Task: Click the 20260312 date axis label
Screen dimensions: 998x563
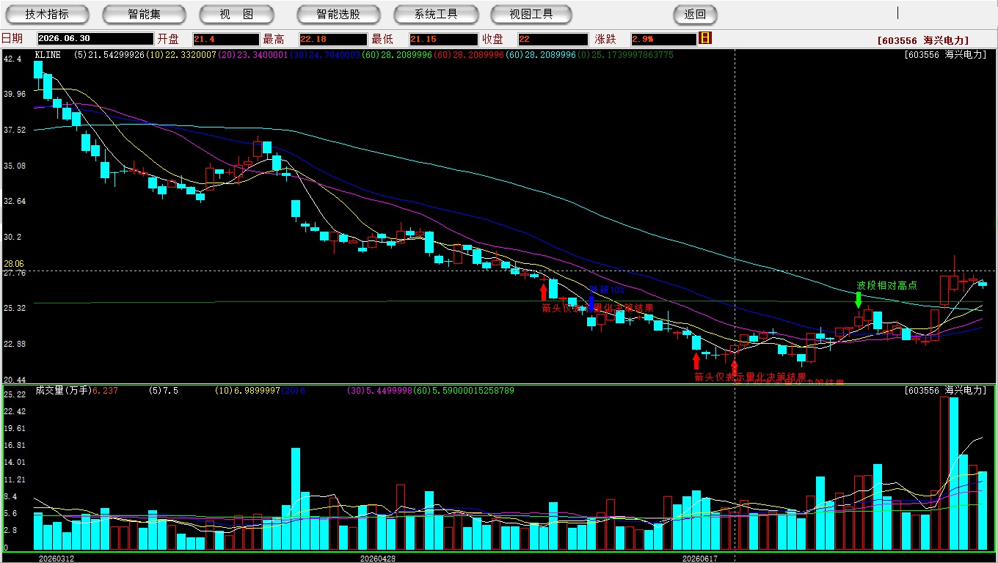Action: point(57,558)
